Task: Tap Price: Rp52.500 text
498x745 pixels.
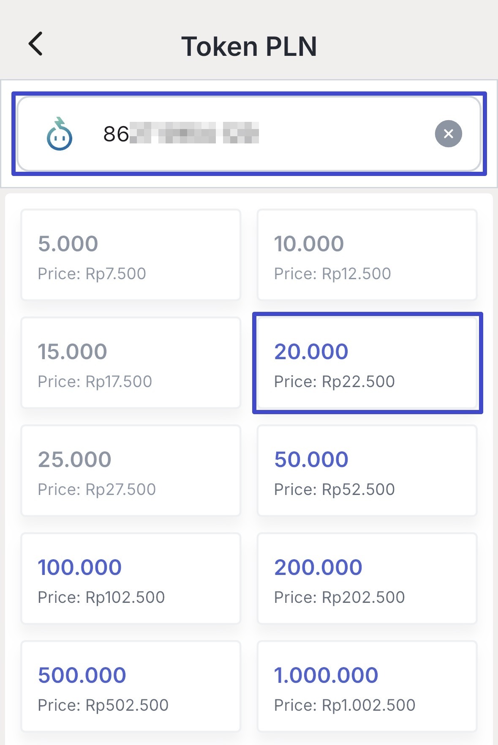Action: tap(334, 489)
